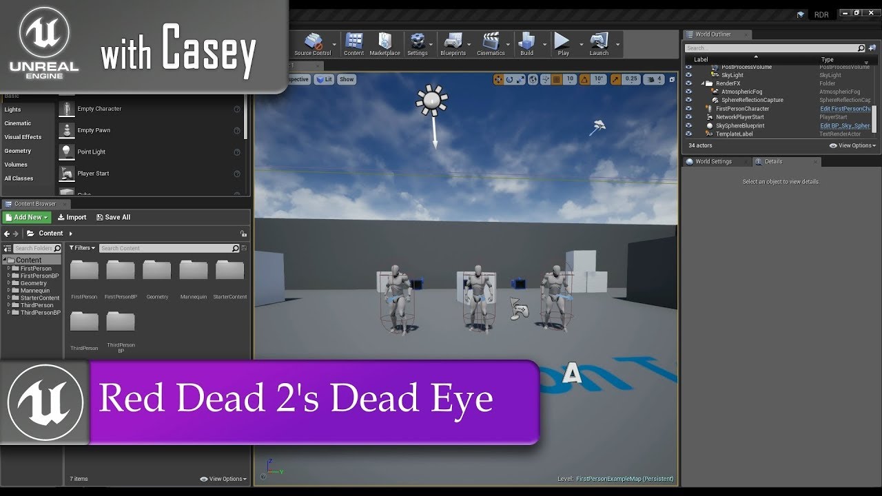Click the Content Browser lock icon
This screenshot has width=882, height=496.
point(243,234)
